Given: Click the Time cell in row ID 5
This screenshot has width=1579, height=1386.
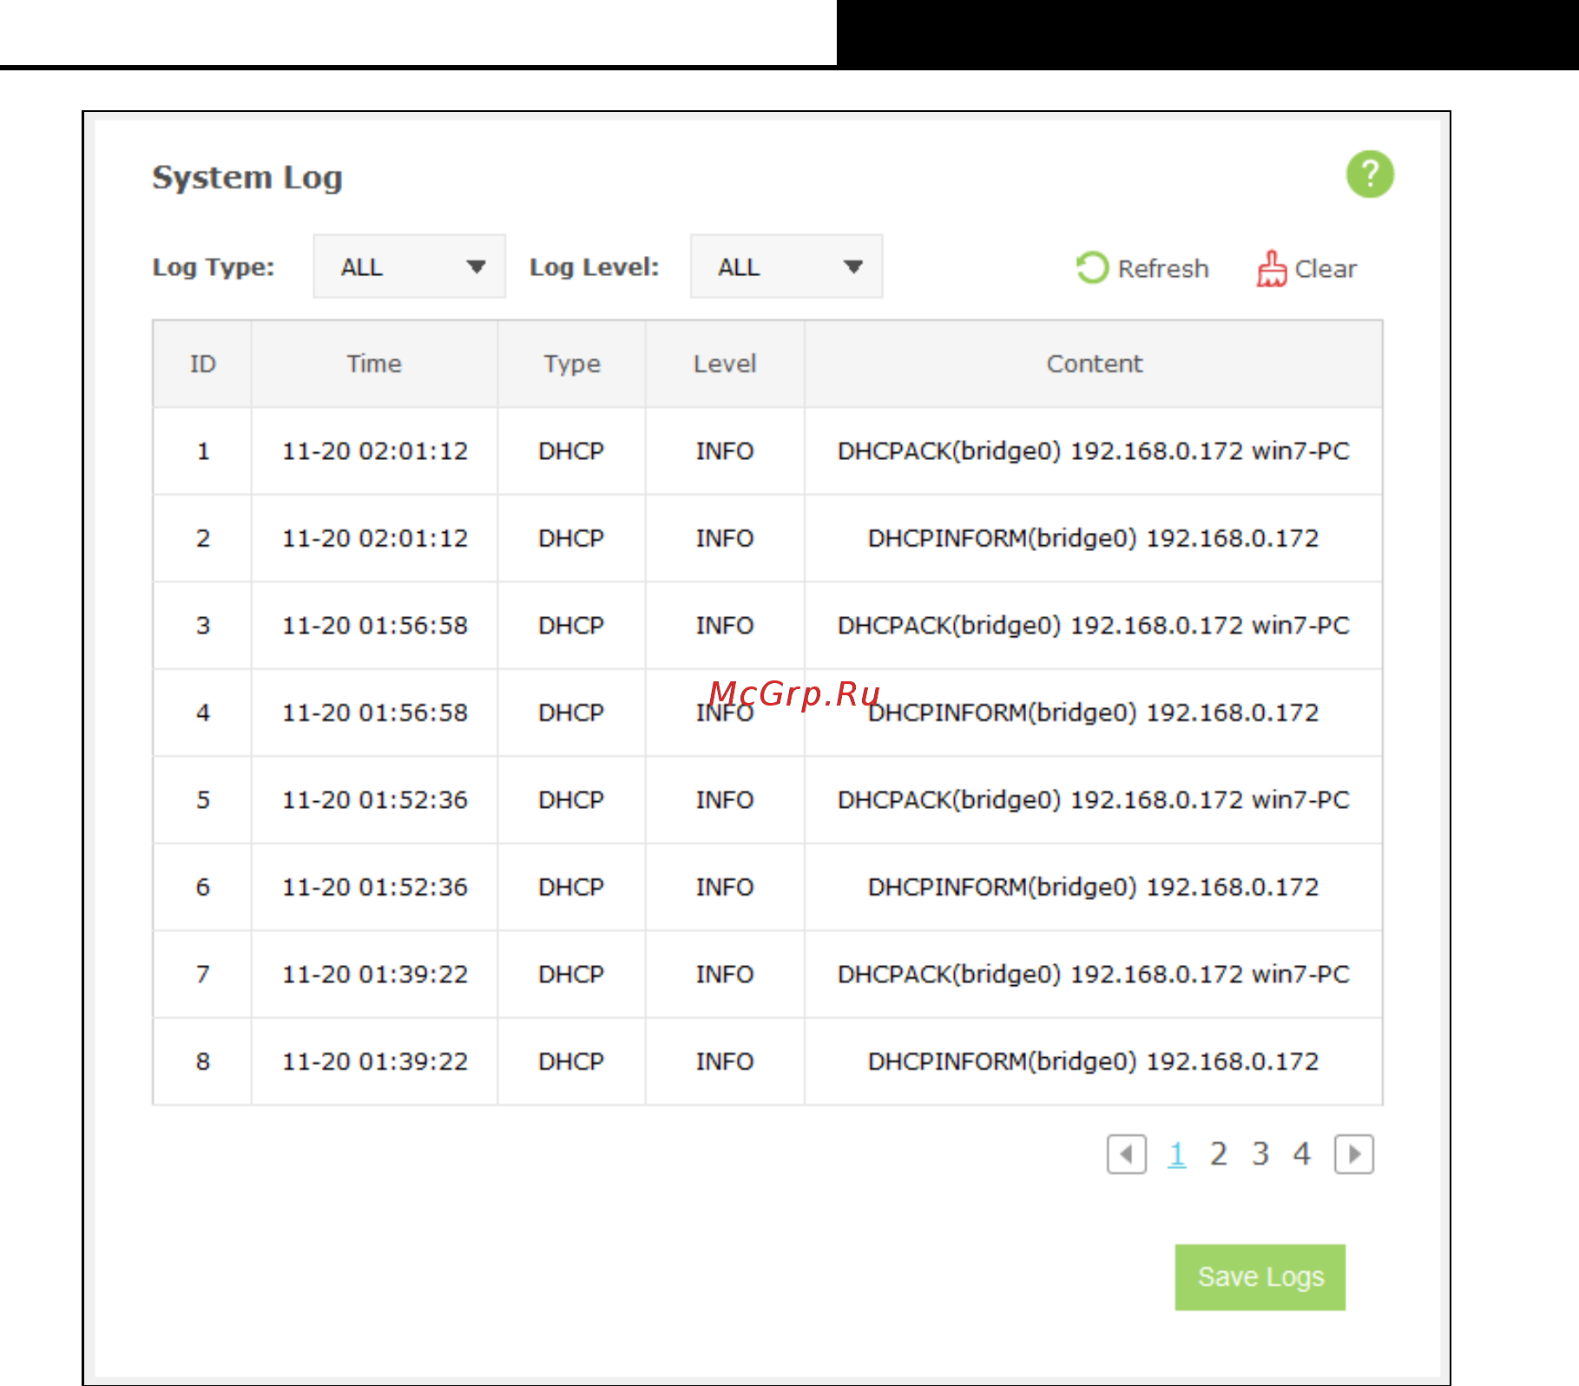Looking at the screenshot, I should click(375, 800).
